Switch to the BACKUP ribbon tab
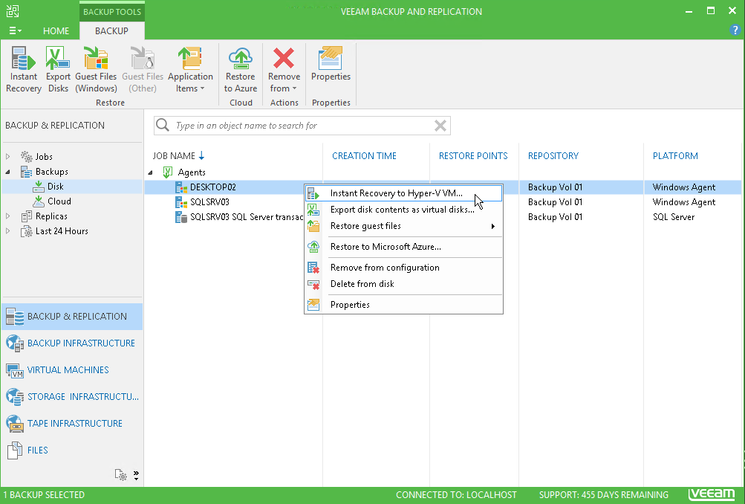Screen dimensions: 745x504 [x=111, y=31]
